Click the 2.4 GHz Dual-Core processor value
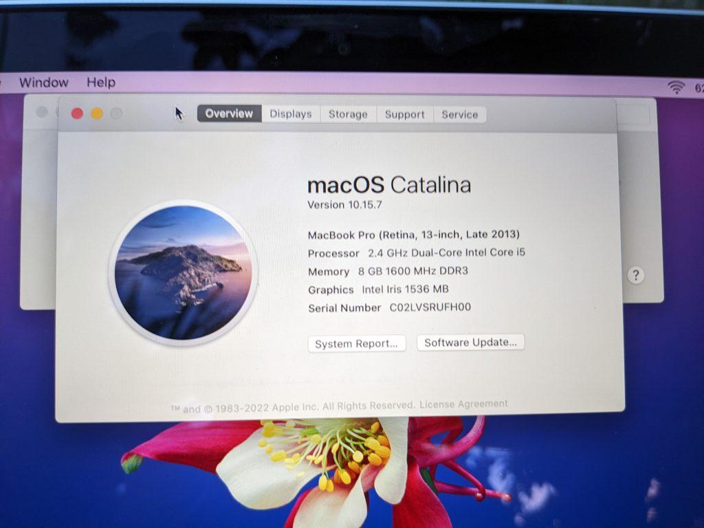This screenshot has width=704, height=528. click(x=446, y=253)
